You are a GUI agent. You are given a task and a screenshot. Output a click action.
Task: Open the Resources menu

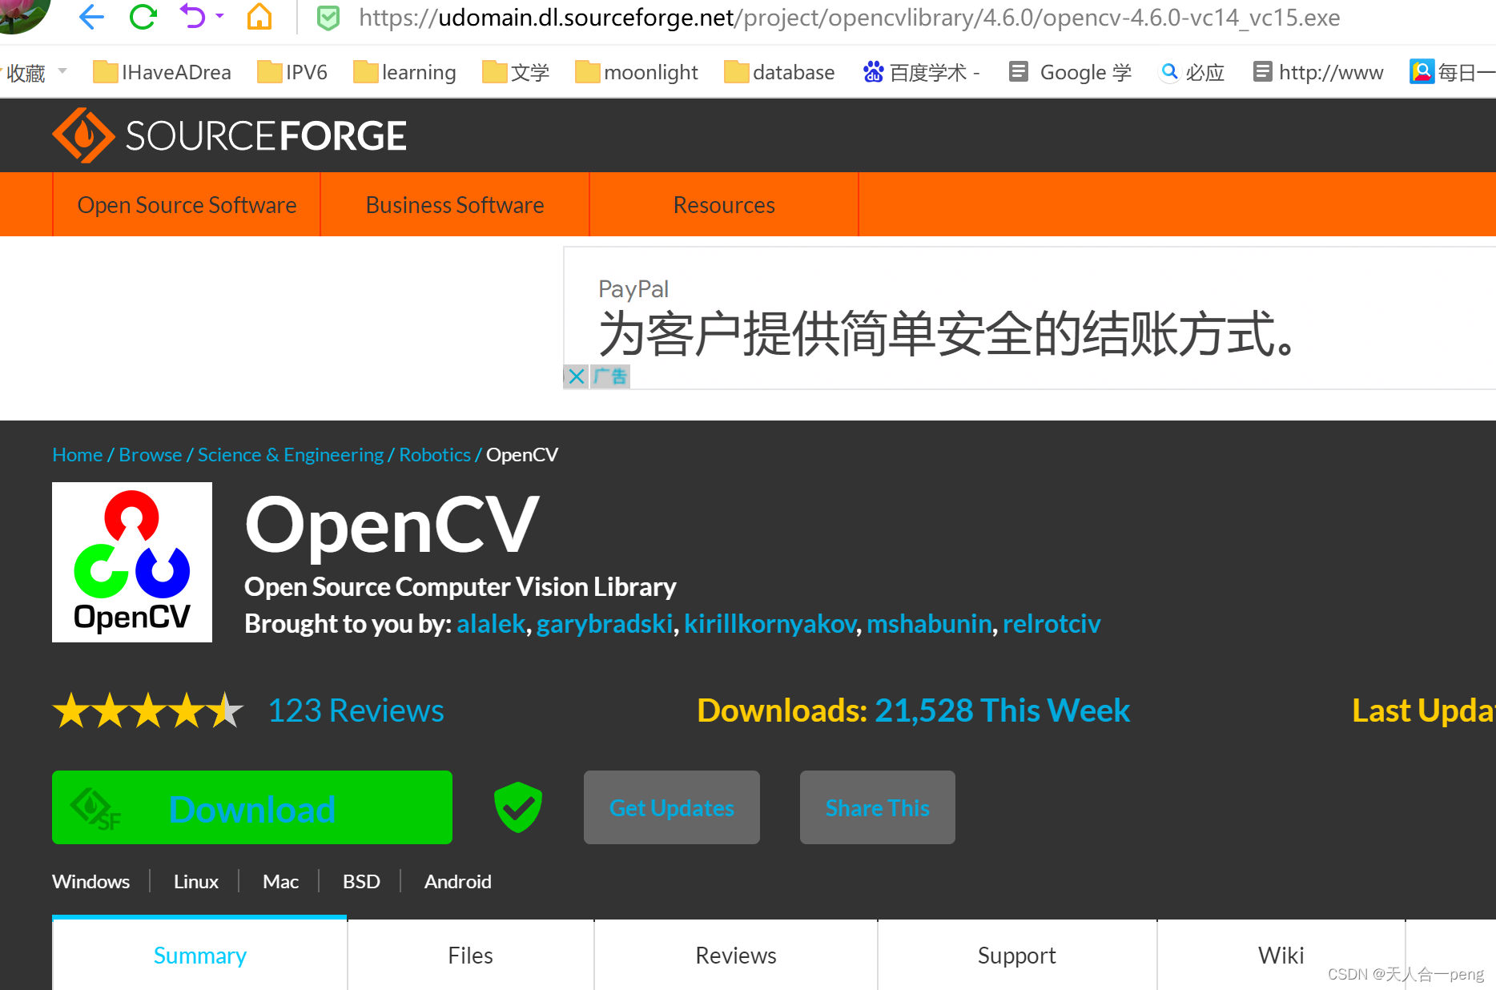724,205
